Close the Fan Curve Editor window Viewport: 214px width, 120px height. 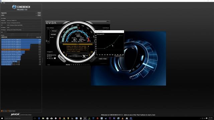(123, 32)
